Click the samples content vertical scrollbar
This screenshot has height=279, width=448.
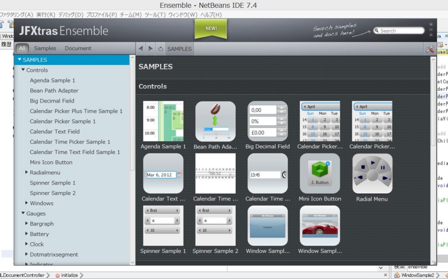coord(433,103)
